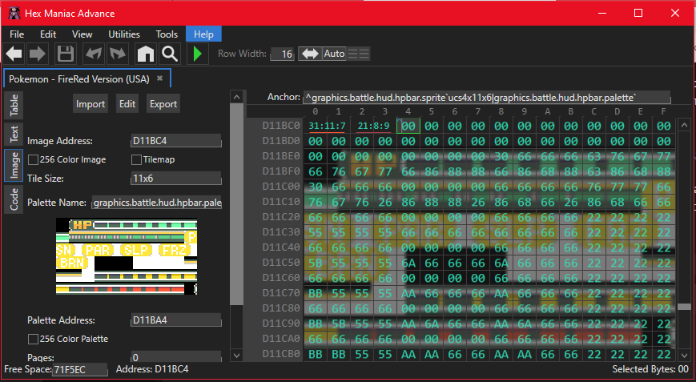Click the redo arrow icon
Viewport: 696px width, 382px height.
point(118,54)
